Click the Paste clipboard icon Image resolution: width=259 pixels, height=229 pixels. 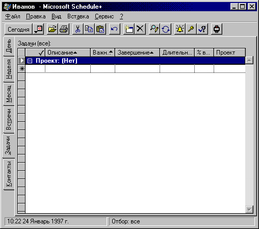coord(100,29)
